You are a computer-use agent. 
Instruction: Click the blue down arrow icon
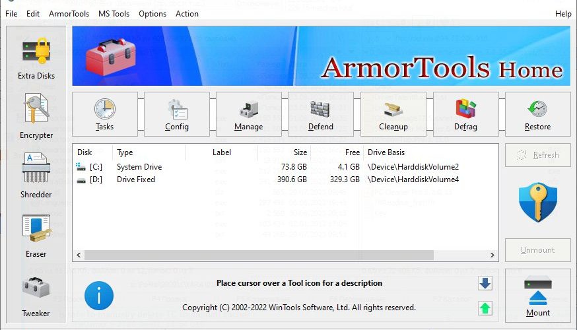(485, 283)
